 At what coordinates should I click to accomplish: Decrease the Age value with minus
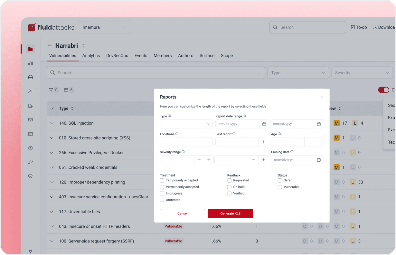309,142
